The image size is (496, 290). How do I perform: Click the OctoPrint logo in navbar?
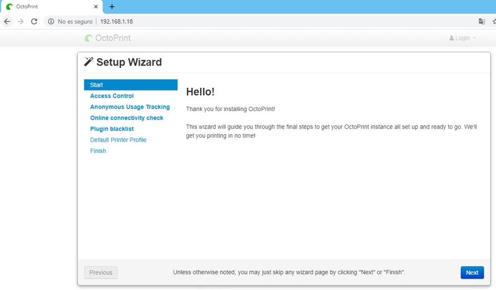[x=108, y=38]
